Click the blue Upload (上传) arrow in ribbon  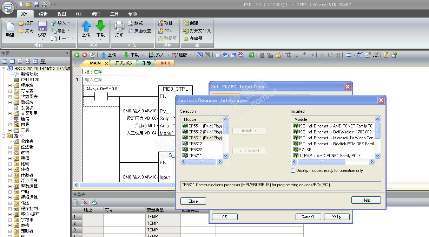(x=86, y=26)
